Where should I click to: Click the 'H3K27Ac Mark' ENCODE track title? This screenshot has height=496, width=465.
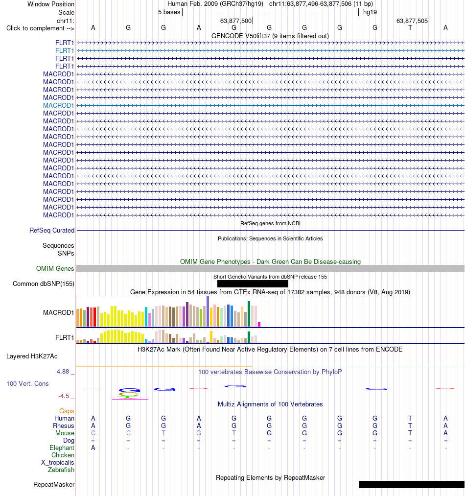pos(270,349)
